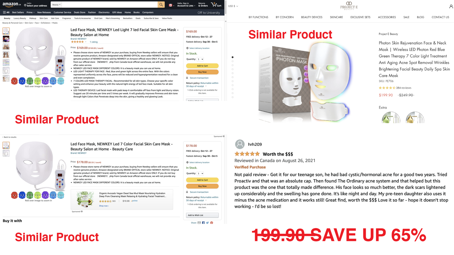Select the last image carousel dot on Project E
454x255 pixels.
coord(232,97)
